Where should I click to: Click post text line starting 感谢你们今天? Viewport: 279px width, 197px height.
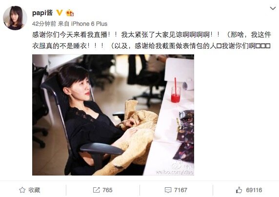click(x=152, y=35)
